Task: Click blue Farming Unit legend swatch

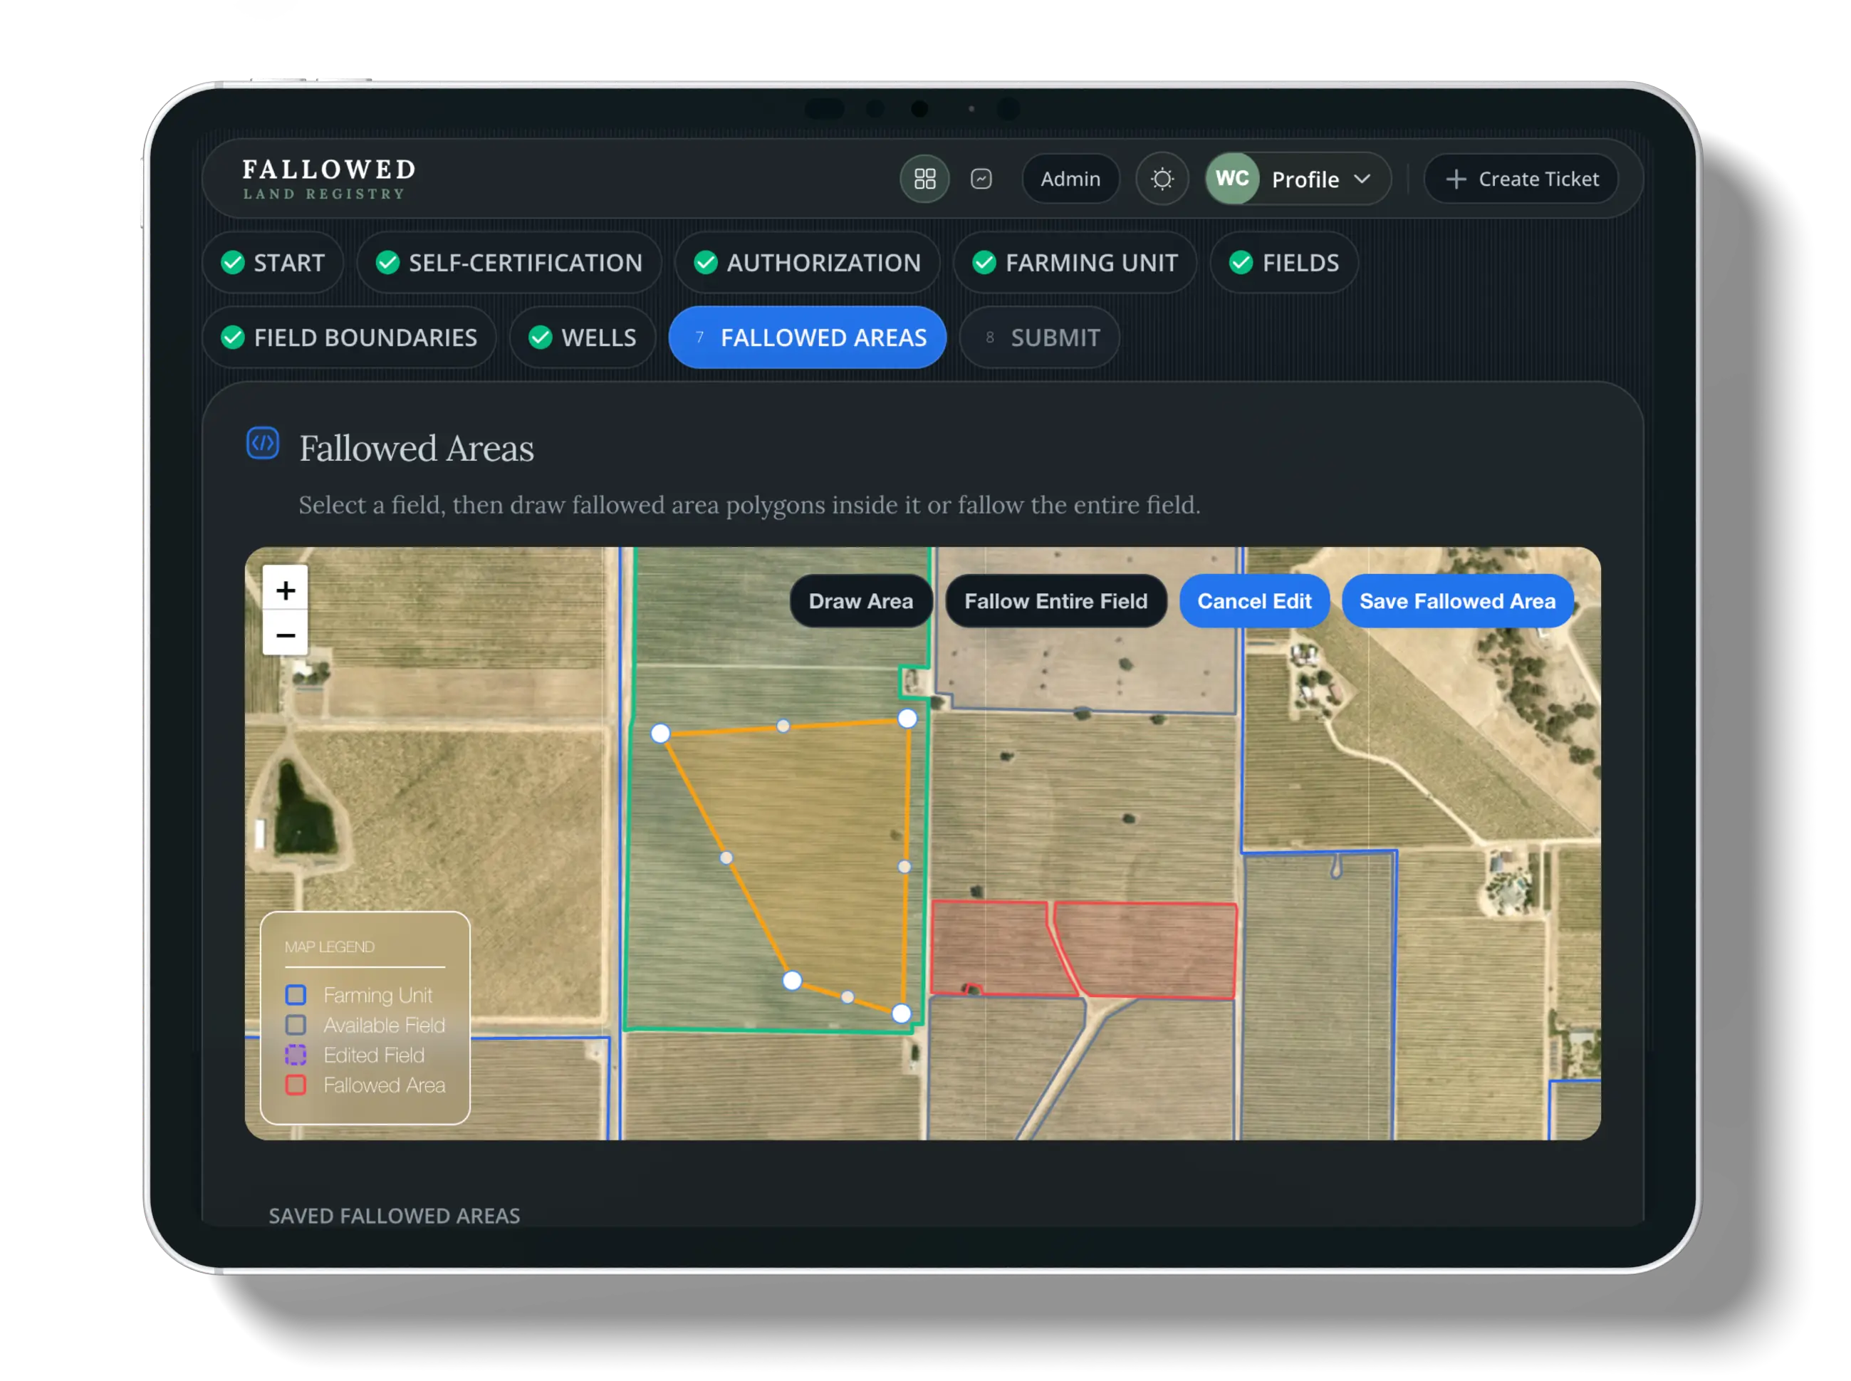Action: tap(296, 995)
